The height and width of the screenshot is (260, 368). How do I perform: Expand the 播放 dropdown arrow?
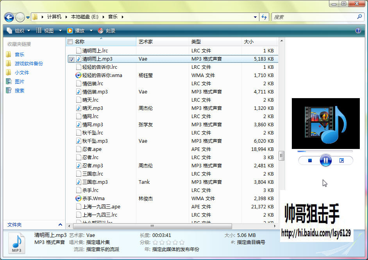click(91, 30)
